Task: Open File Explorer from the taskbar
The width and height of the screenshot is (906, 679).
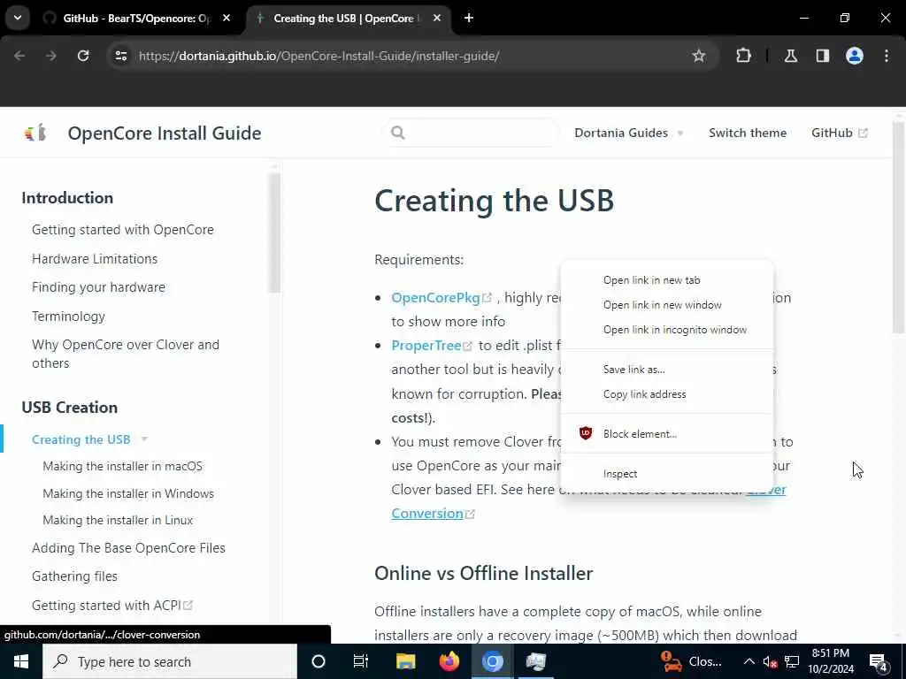Action: [405, 661]
